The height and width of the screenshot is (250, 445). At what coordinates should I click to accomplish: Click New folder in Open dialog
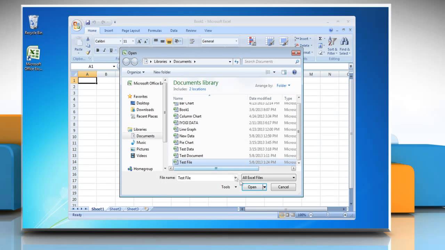point(162,72)
